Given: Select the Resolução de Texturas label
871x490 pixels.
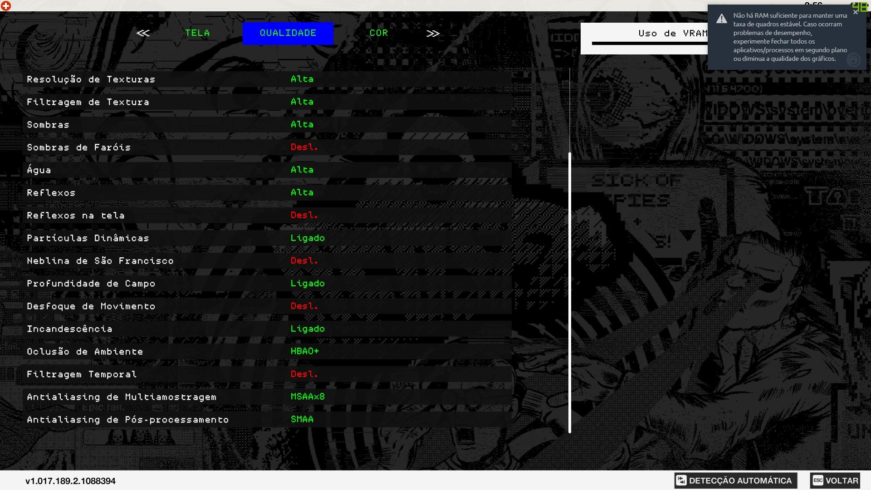Looking at the screenshot, I should click(x=91, y=79).
